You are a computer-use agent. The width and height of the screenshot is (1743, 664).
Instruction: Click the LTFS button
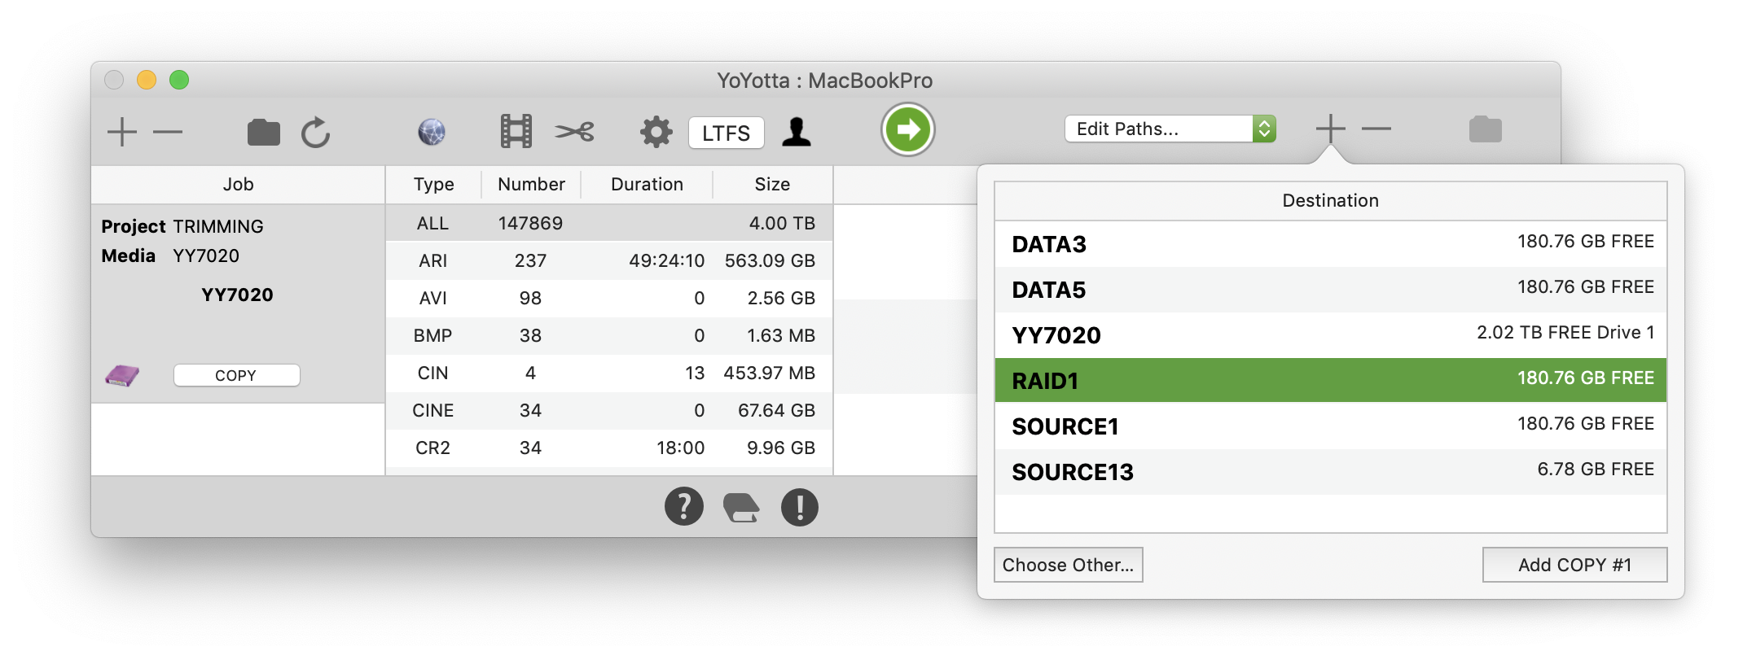(726, 133)
